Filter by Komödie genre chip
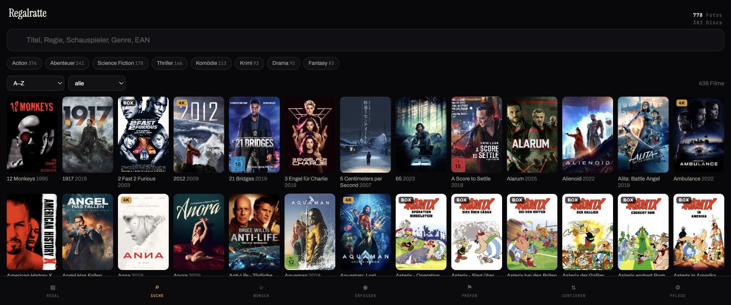Image resolution: width=731 pixels, height=305 pixels. click(x=211, y=63)
